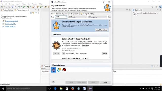Screen dimensions: 162x91
Task: Switch to the Package Explorer tab
Action: pyautogui.click(x=7, y=10)
